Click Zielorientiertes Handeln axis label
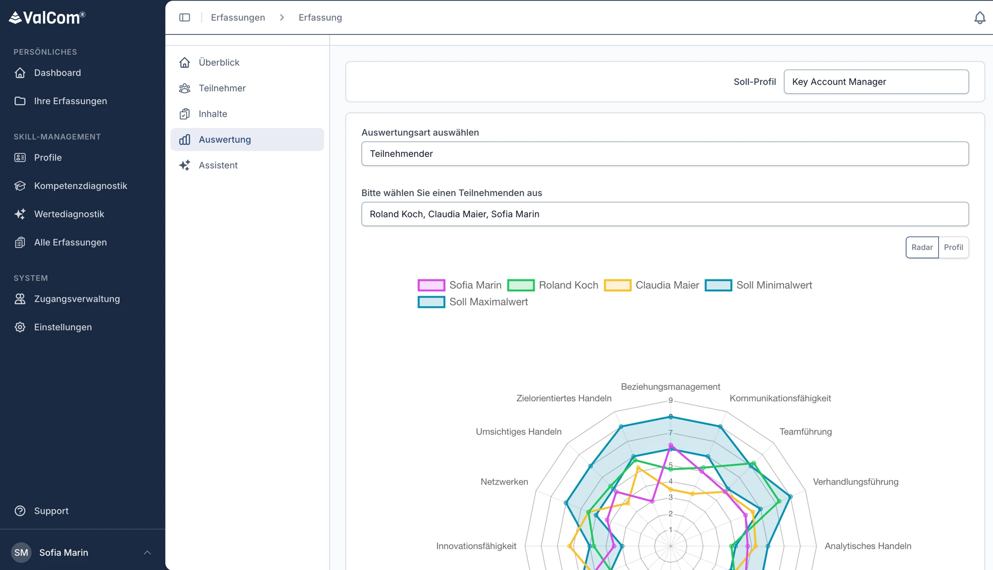993x570 pixels. coord(564,398)
